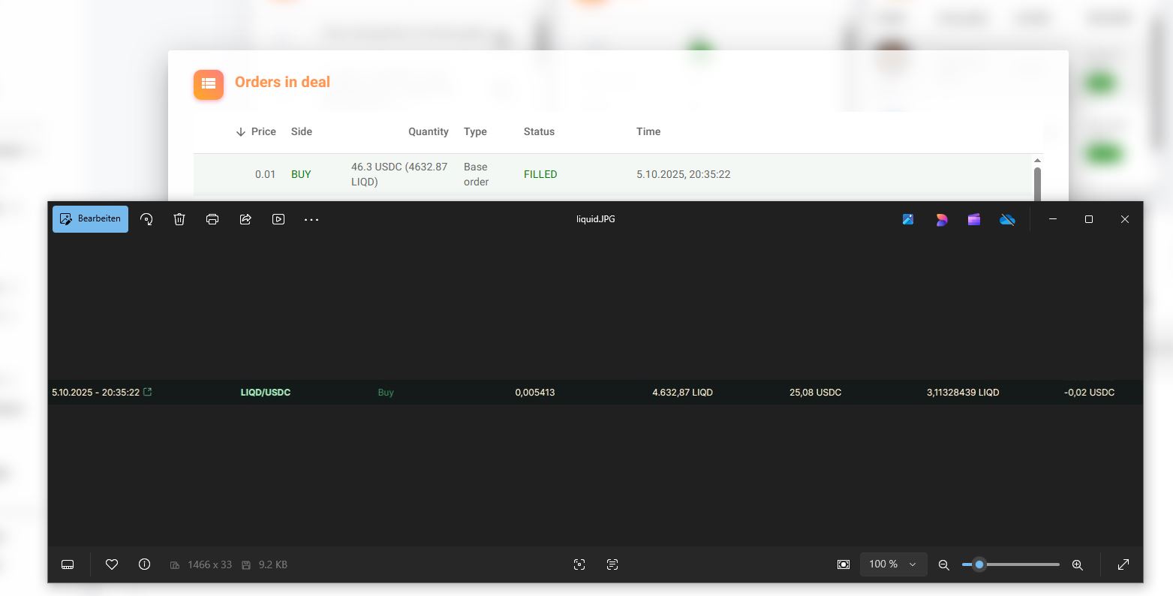The height and width of the screenshot is (596, 1173).
Task: Click the zoom out magnifier icon
Action: [944, 565]
